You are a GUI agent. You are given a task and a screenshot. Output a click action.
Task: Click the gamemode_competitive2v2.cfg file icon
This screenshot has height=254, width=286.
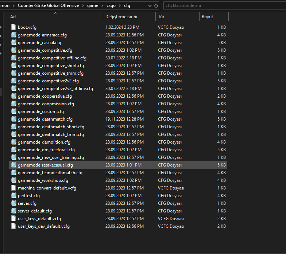(x=13, y=81)
